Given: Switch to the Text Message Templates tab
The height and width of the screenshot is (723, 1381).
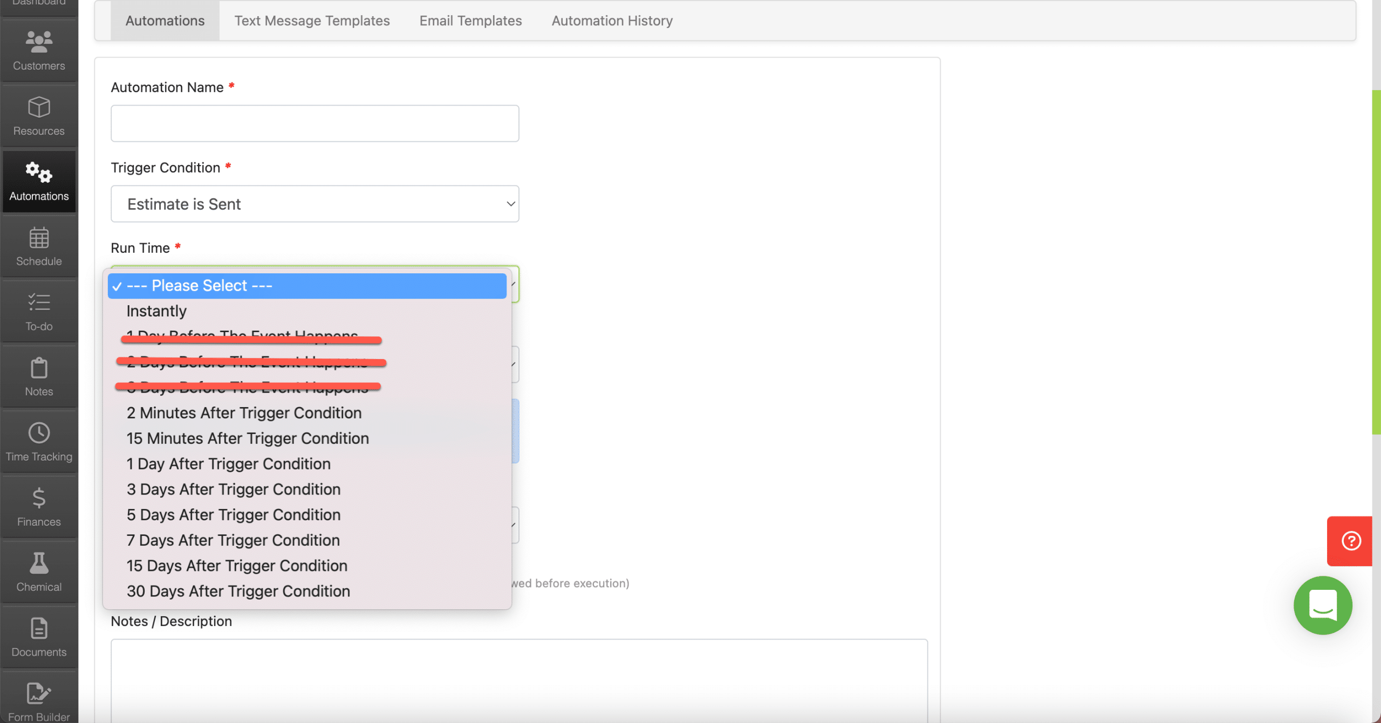Looking at the screenshot, I should 312,20.
